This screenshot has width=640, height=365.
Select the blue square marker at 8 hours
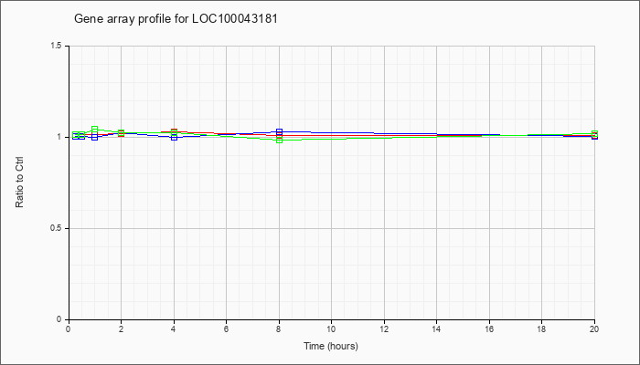[279, 132]
